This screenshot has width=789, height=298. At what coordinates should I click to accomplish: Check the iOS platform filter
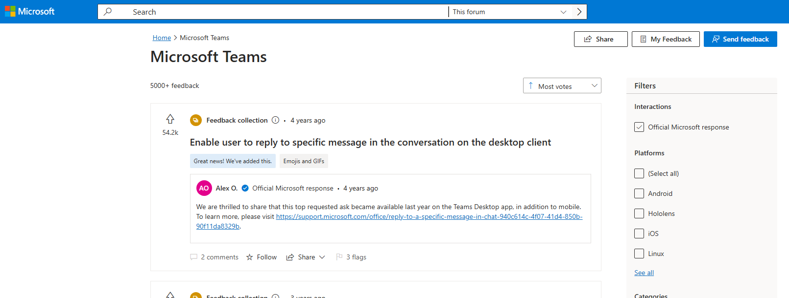(639, 234)
